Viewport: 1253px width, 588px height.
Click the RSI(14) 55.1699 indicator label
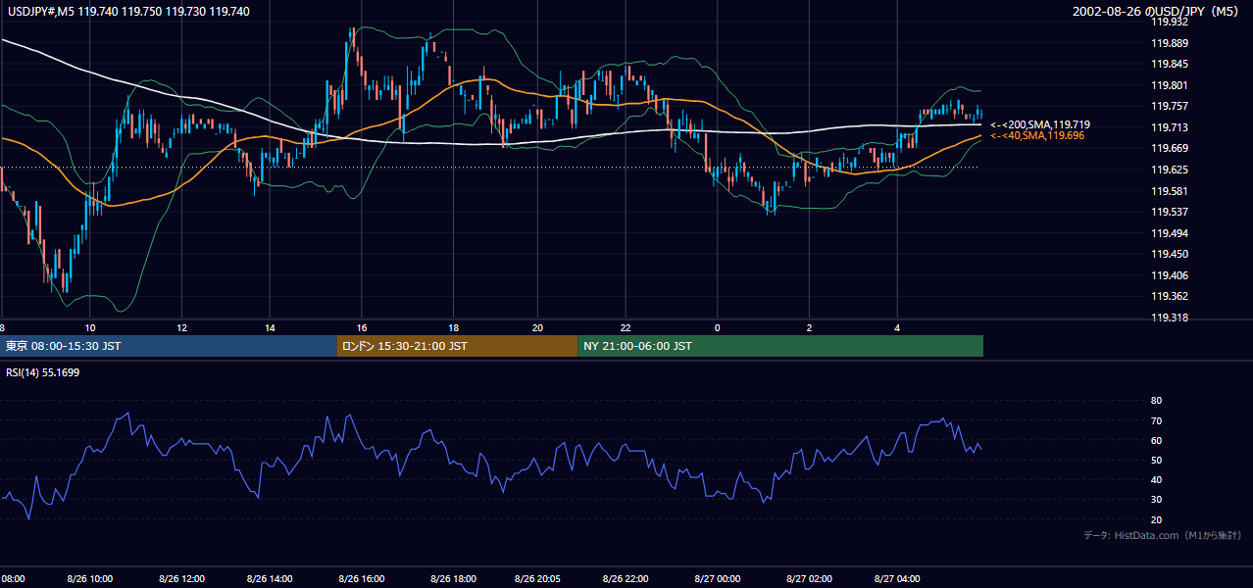(x=43, y=372)
